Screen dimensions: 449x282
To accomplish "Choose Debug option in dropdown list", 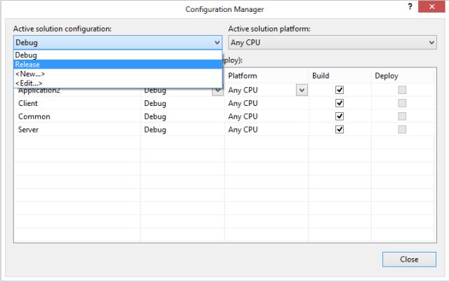I will (26, 55).
